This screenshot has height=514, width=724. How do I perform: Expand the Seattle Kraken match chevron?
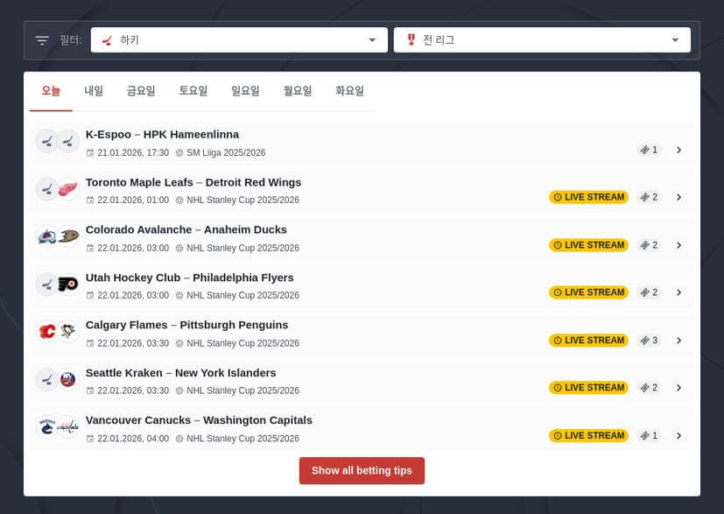(x=678, y=388)
